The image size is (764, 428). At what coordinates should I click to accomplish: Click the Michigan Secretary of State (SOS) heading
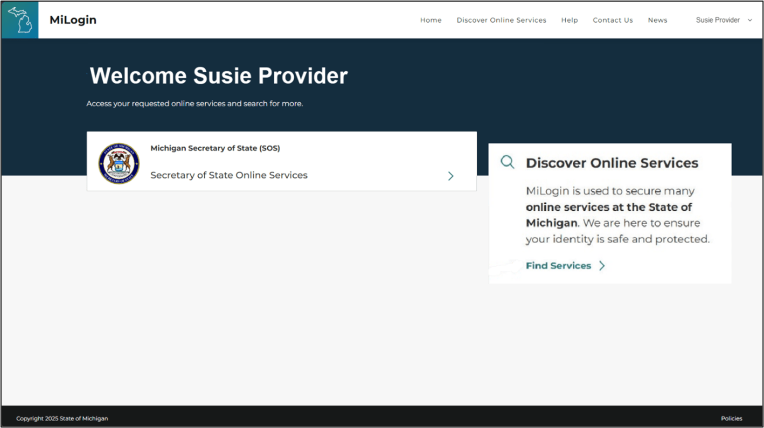click(215, 148)
